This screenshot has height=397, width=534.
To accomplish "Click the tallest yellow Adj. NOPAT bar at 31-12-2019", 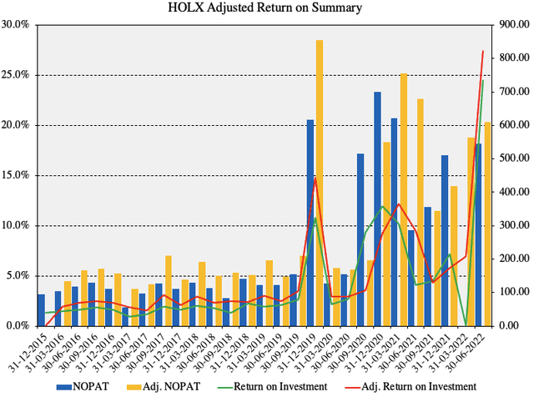I will (320, 183).
